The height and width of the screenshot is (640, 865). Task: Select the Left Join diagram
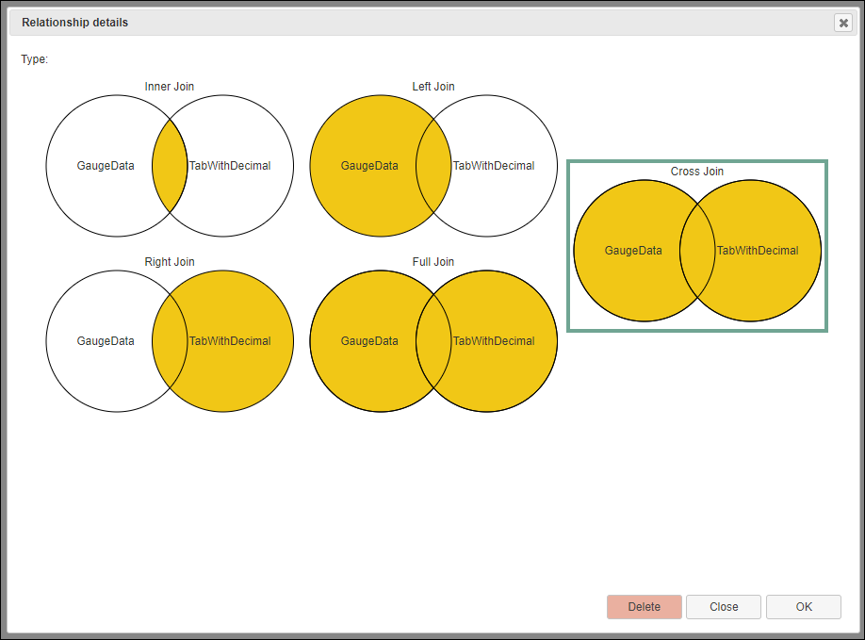pos(433,166)
